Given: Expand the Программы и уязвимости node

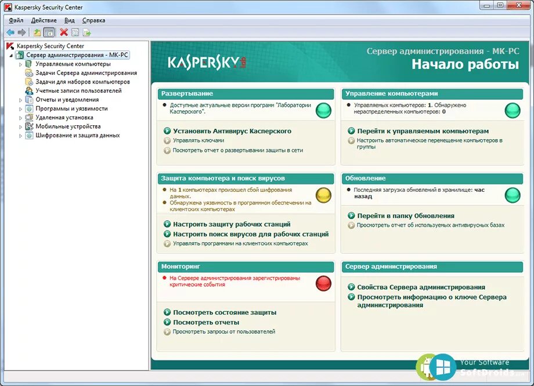Looking at the screenshot, I should click(x=20, y=109).
